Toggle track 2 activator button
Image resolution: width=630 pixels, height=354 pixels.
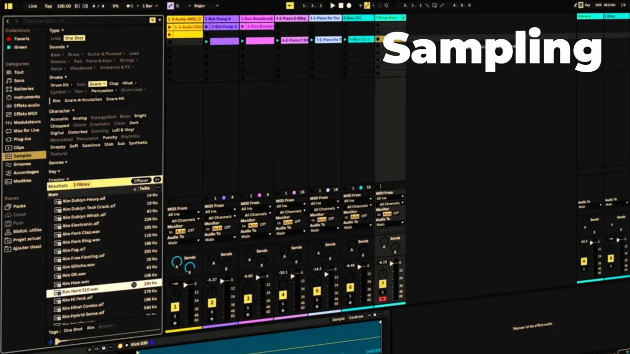point(212,303)
